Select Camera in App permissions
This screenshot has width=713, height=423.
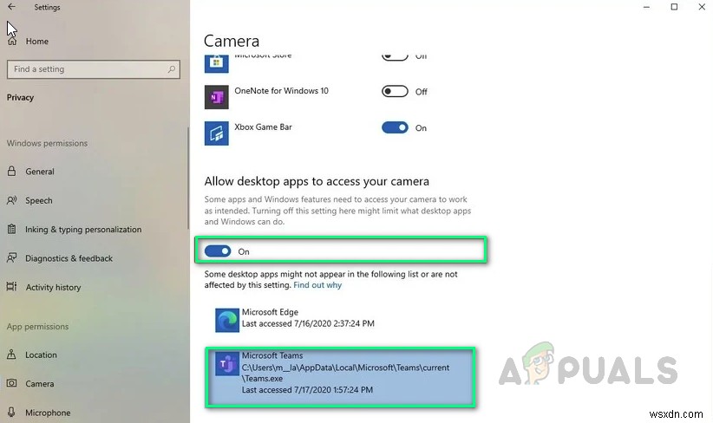[x=40, y=384]
